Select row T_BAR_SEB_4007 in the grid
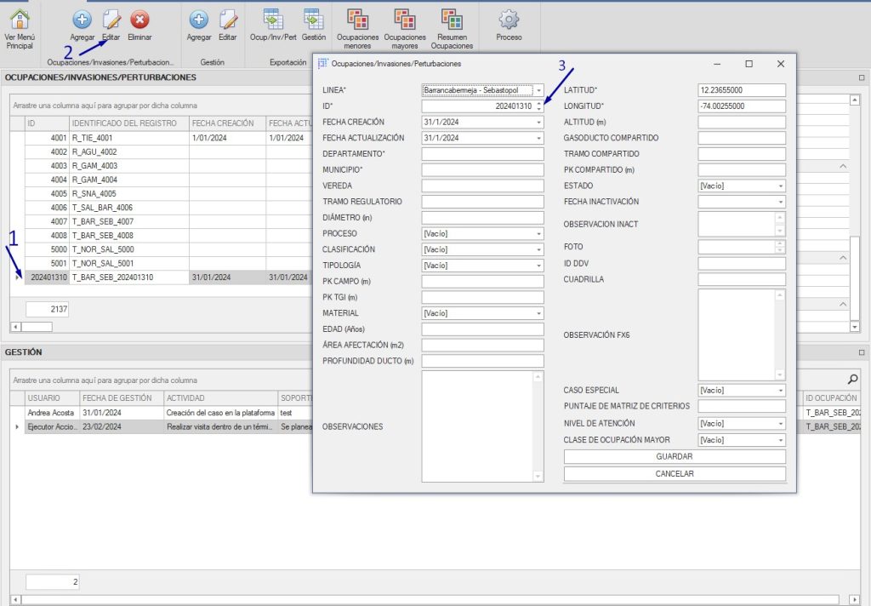The image size is (871, 606). pyautogui.click(x=102, y=221)
